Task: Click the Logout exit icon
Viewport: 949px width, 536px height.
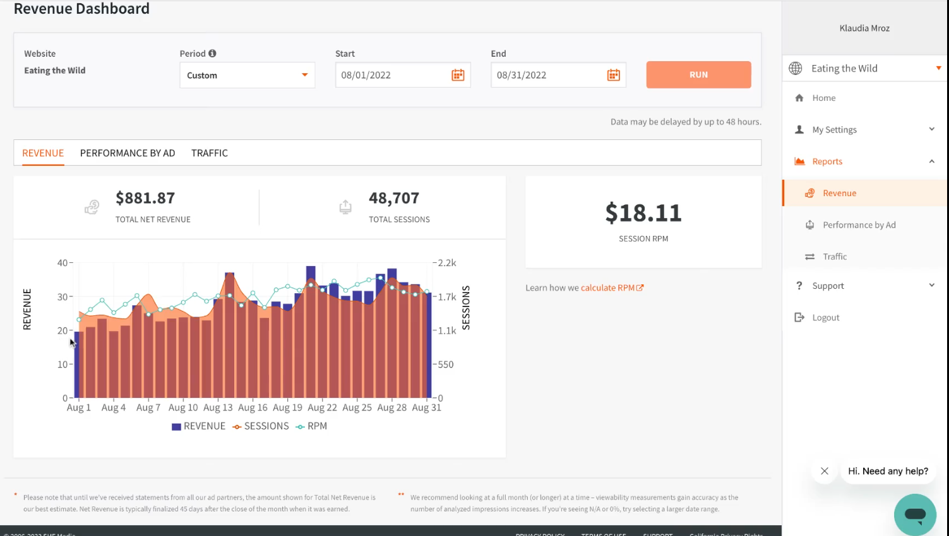Action: (799, 317)
